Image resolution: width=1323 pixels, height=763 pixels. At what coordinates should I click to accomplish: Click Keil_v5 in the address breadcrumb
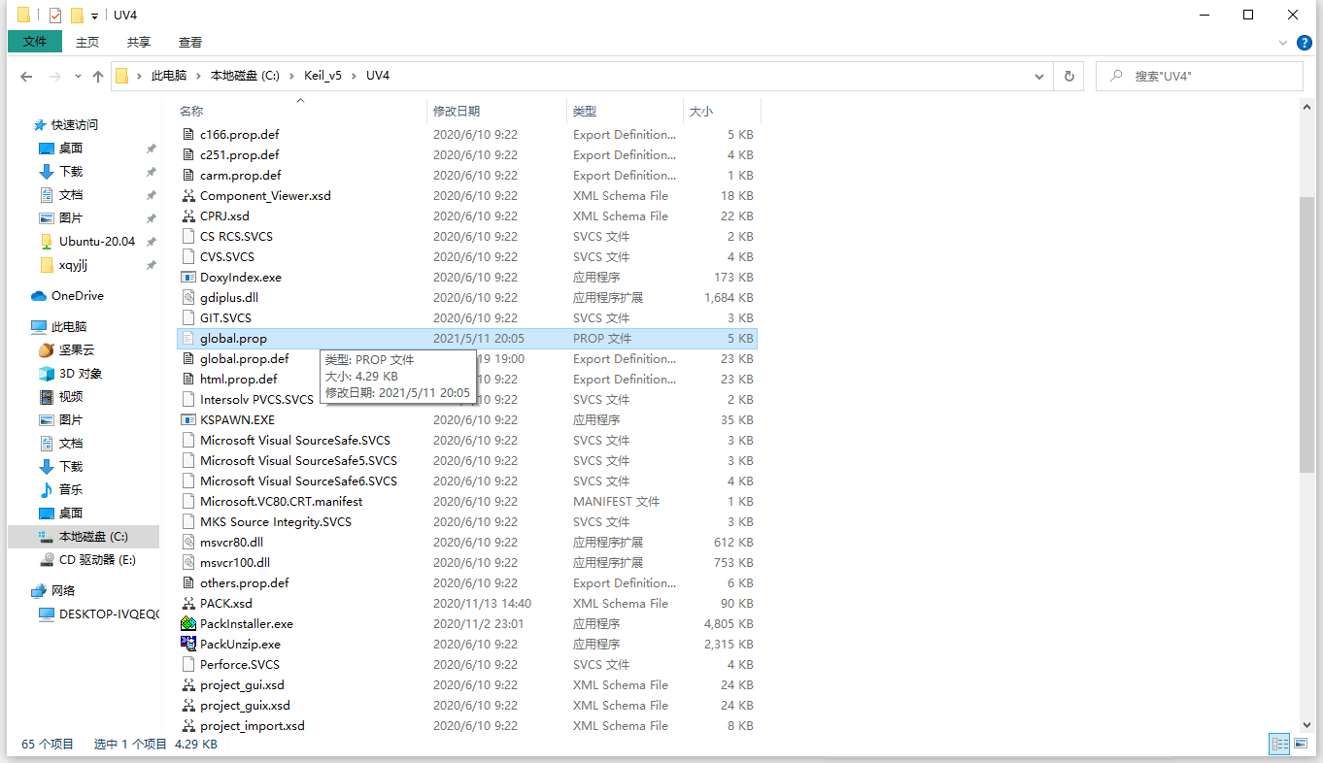pyautogui.click(x=322, y=76)
